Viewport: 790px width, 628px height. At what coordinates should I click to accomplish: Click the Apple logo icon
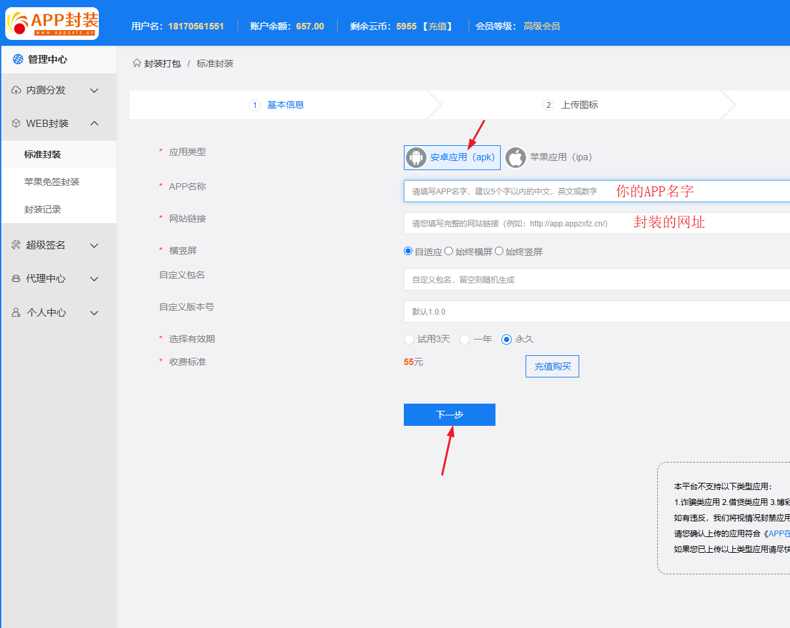coord(516,158)
